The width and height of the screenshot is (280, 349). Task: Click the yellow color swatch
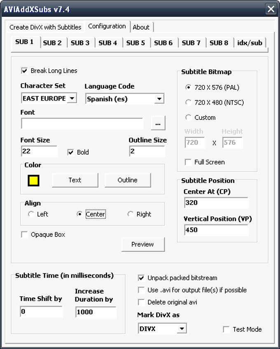pos(34,180)
